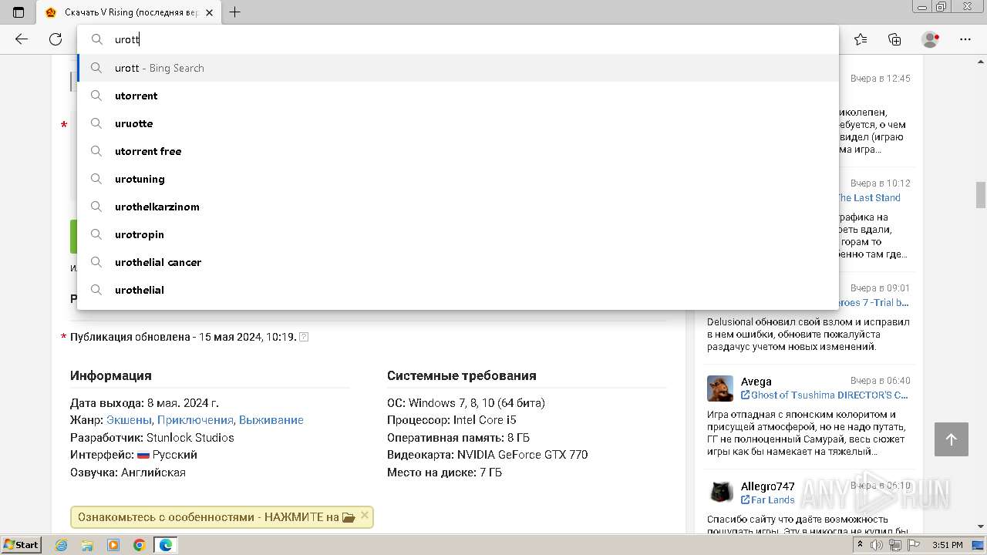Screen dimensions: 987x555
Task: Click scroll-to-top arrow button
Action: tap(951, 439)
